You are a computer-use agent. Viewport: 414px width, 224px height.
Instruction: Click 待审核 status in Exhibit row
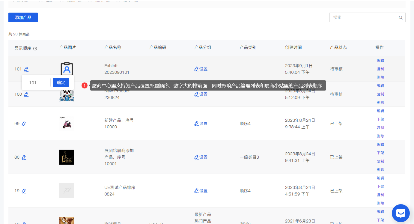pos(336,69)
